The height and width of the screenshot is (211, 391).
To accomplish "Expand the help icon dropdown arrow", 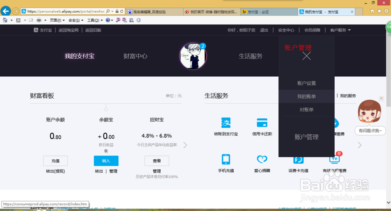I will [112, 20].
